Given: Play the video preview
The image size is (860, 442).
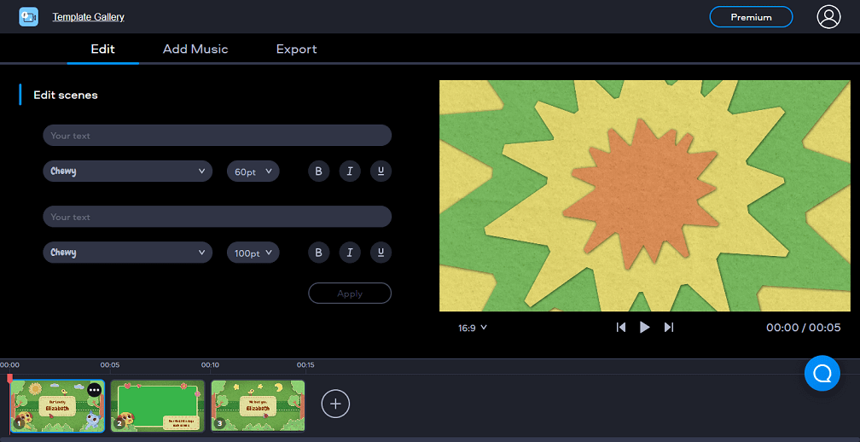Looking at the screenshot, I should pyautogui.click(x=644, y=328).
